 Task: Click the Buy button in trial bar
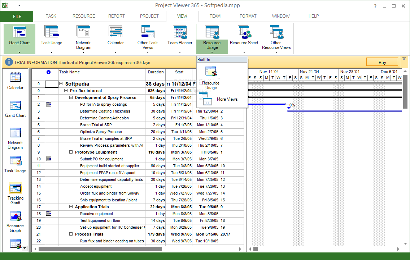(382, 62)
